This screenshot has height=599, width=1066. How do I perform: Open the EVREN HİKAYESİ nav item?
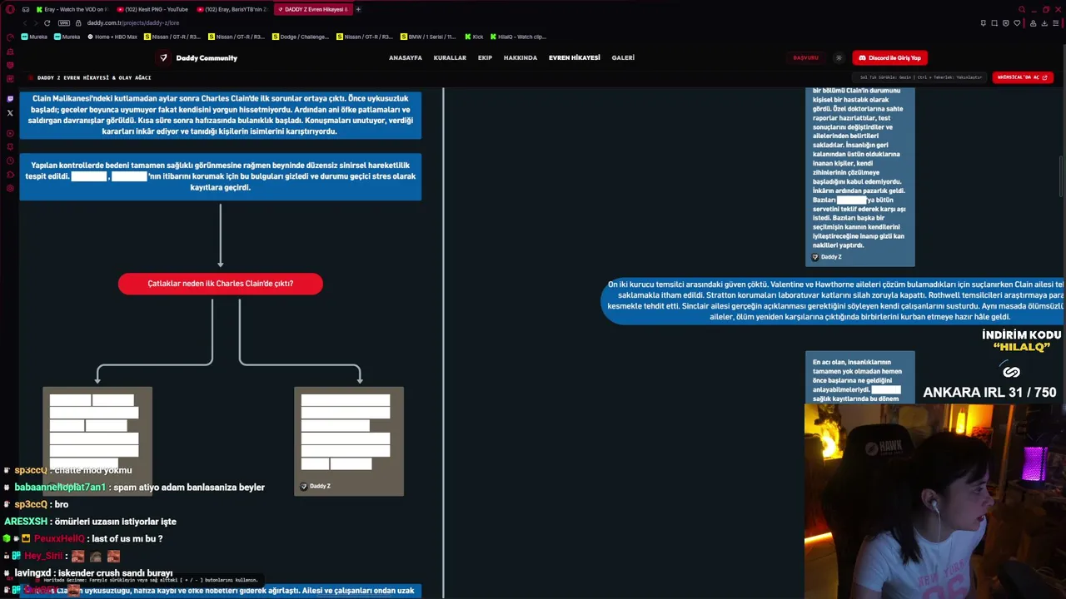[575, 58]
